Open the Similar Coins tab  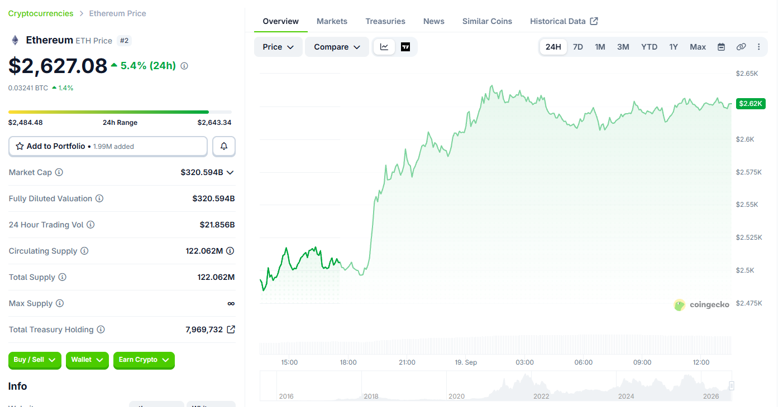[x=487, y=21]
